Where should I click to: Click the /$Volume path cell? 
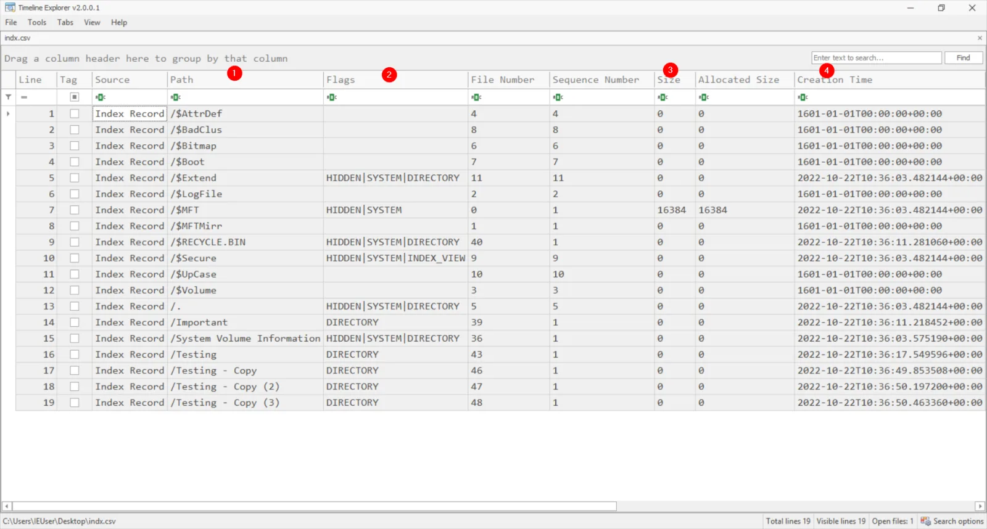coord(246,290)
